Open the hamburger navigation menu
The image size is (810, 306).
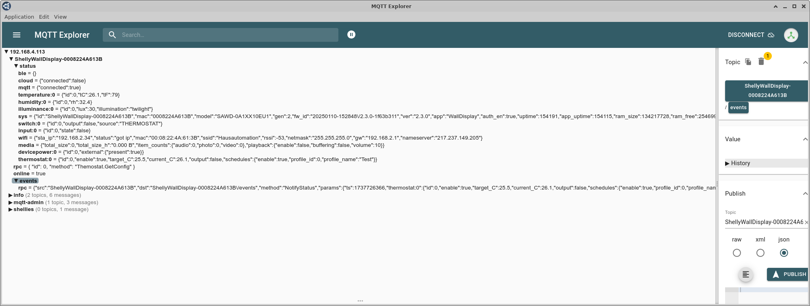pyautogui.click(x=17, y=35)
